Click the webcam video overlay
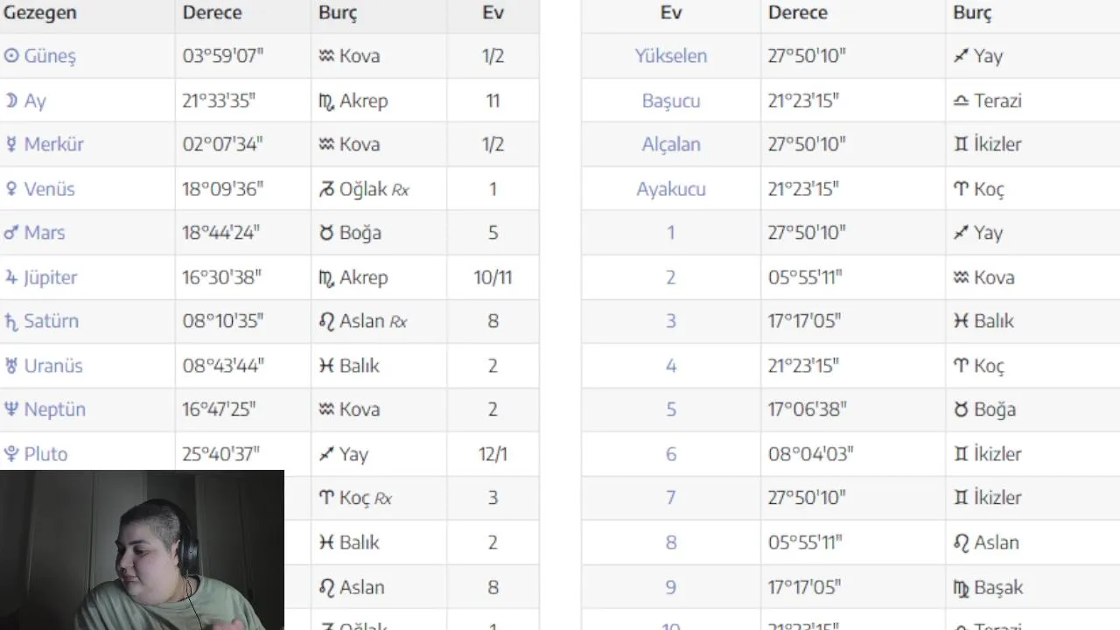Viewport: 1120px width, 630px height. click(x=142, y=549)
